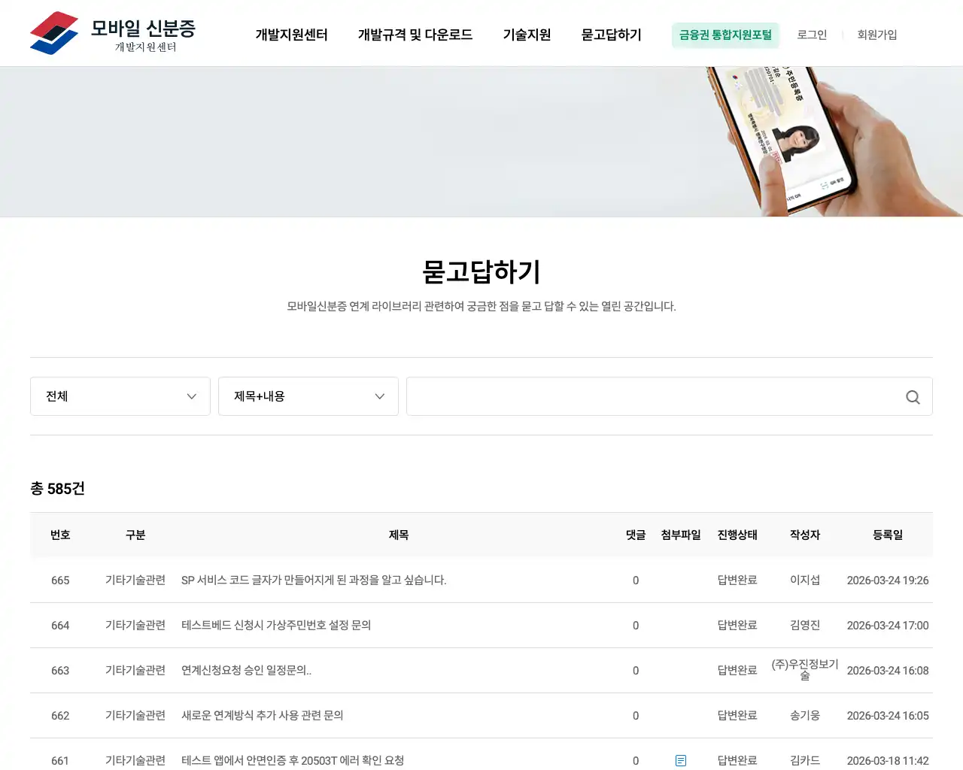The width and height of the screenshot is (963, 770).
Task: Click the 금융권 통합지원포털 button
Action: click(x=725, y=35)
